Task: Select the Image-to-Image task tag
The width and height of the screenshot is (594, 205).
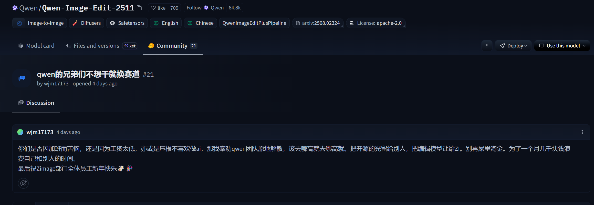Action: (40, 23)
